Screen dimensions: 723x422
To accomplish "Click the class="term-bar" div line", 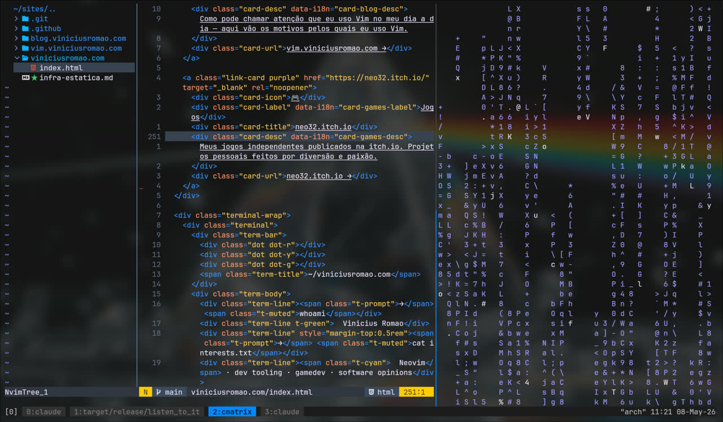I will [x=239, y=235].
